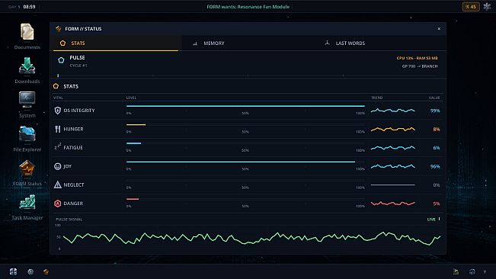The image size is (496, 279).
Task: Click the Hunger orange trend sparkline
Action: [x=393, y=129]
